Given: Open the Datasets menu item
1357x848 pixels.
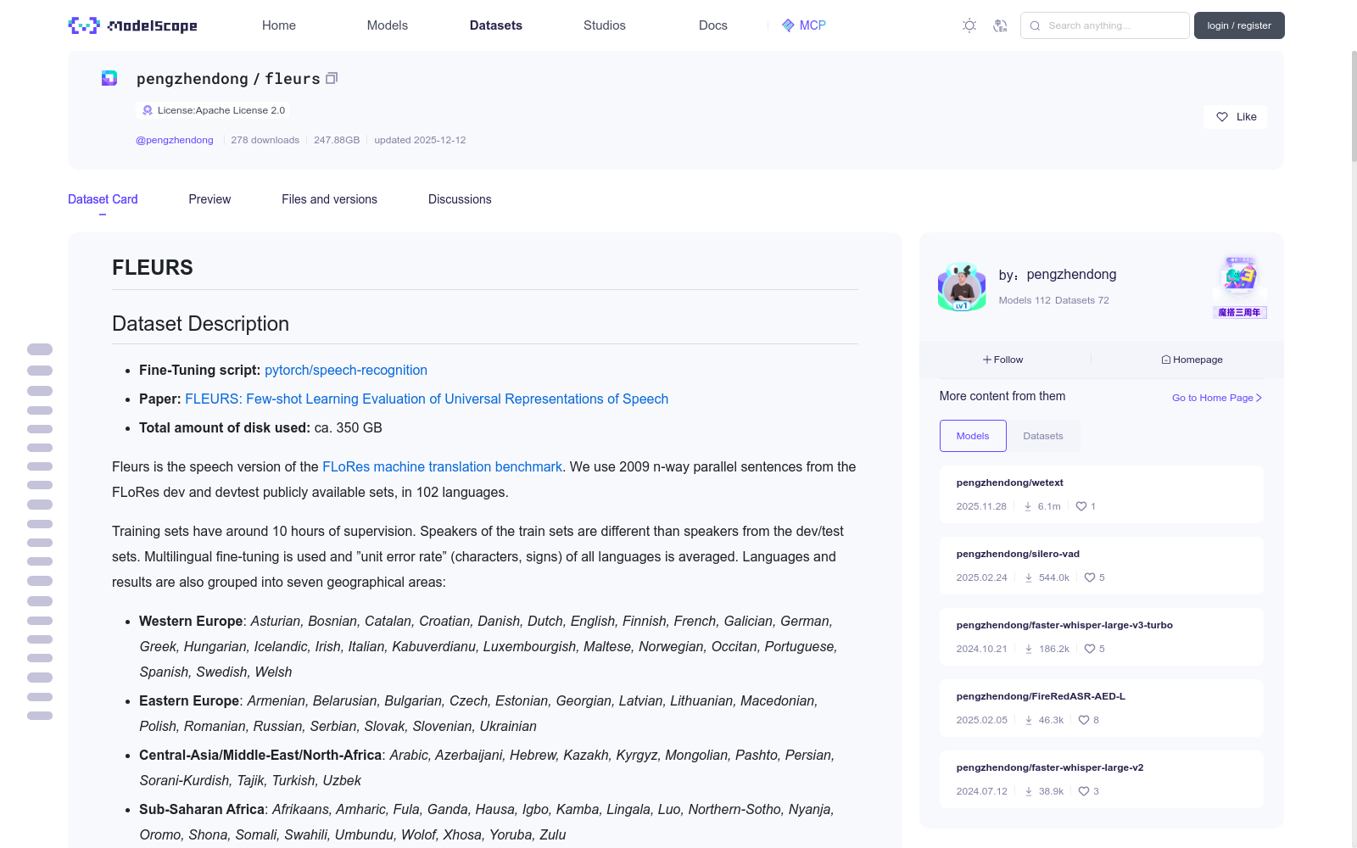Looking at the screenshot, I should tap(496, 25).
